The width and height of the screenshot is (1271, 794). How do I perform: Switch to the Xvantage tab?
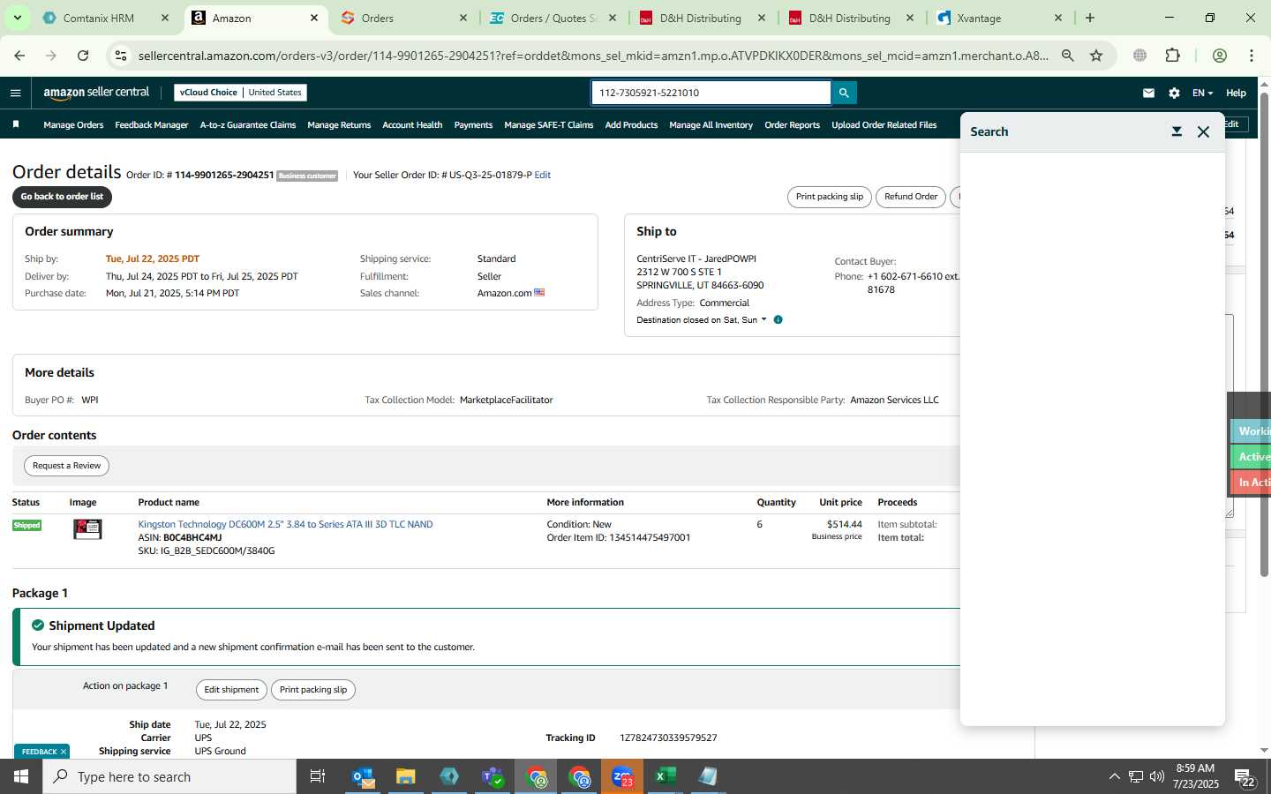coord(1000,18)
